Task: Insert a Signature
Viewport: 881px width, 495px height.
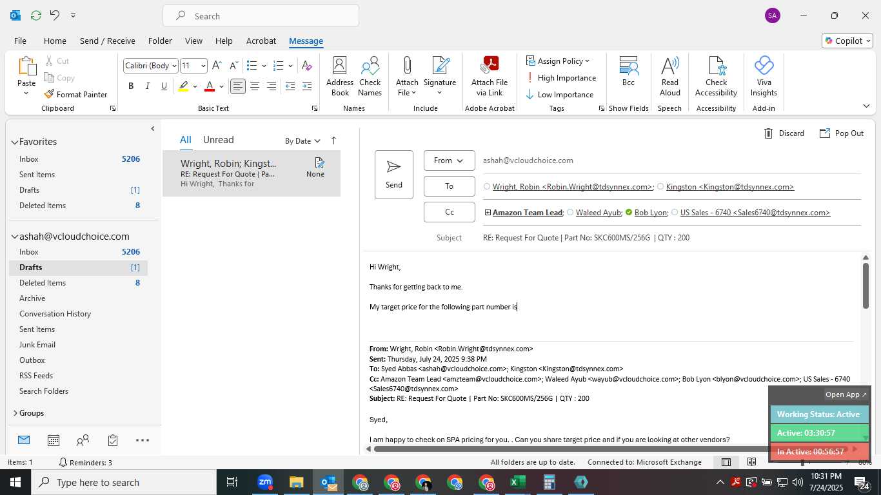Action: (x=440, y=77)
